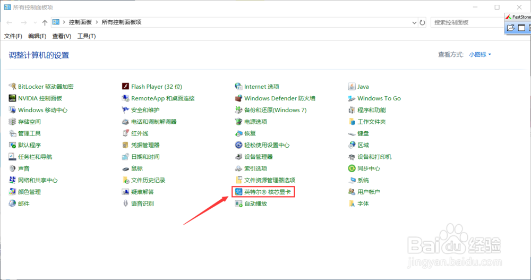
Task: Click the 轻松使用设置中心 icon
Action: click(x=239, y=145)
